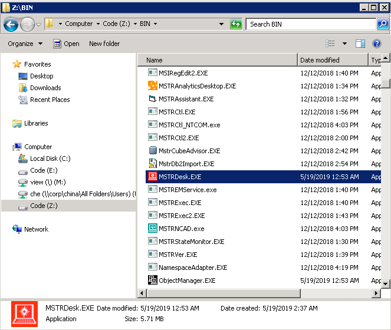
Task: Select the MSTRStateMonitor.EXE file name
Action: 192,242
